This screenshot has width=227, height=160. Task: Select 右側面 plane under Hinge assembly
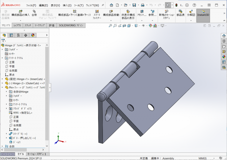coord(13,70)
